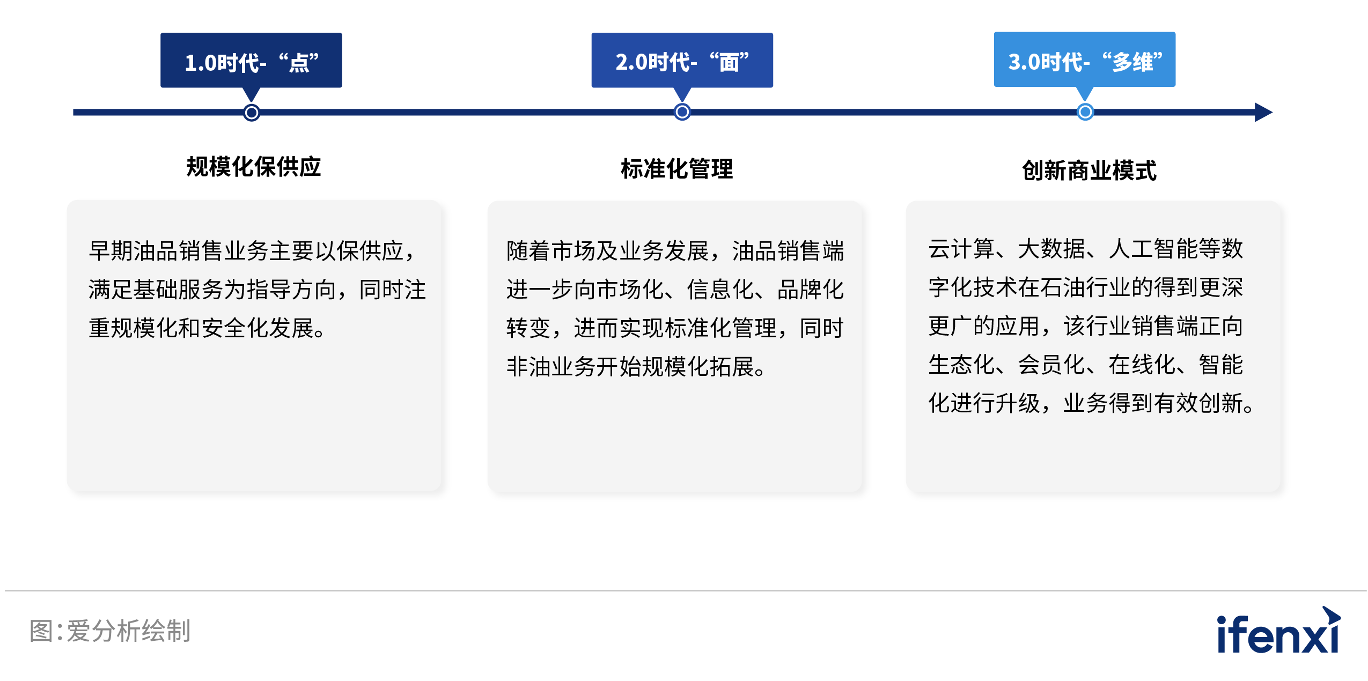Click the 规模化保供应 heading

click(253, 167)
